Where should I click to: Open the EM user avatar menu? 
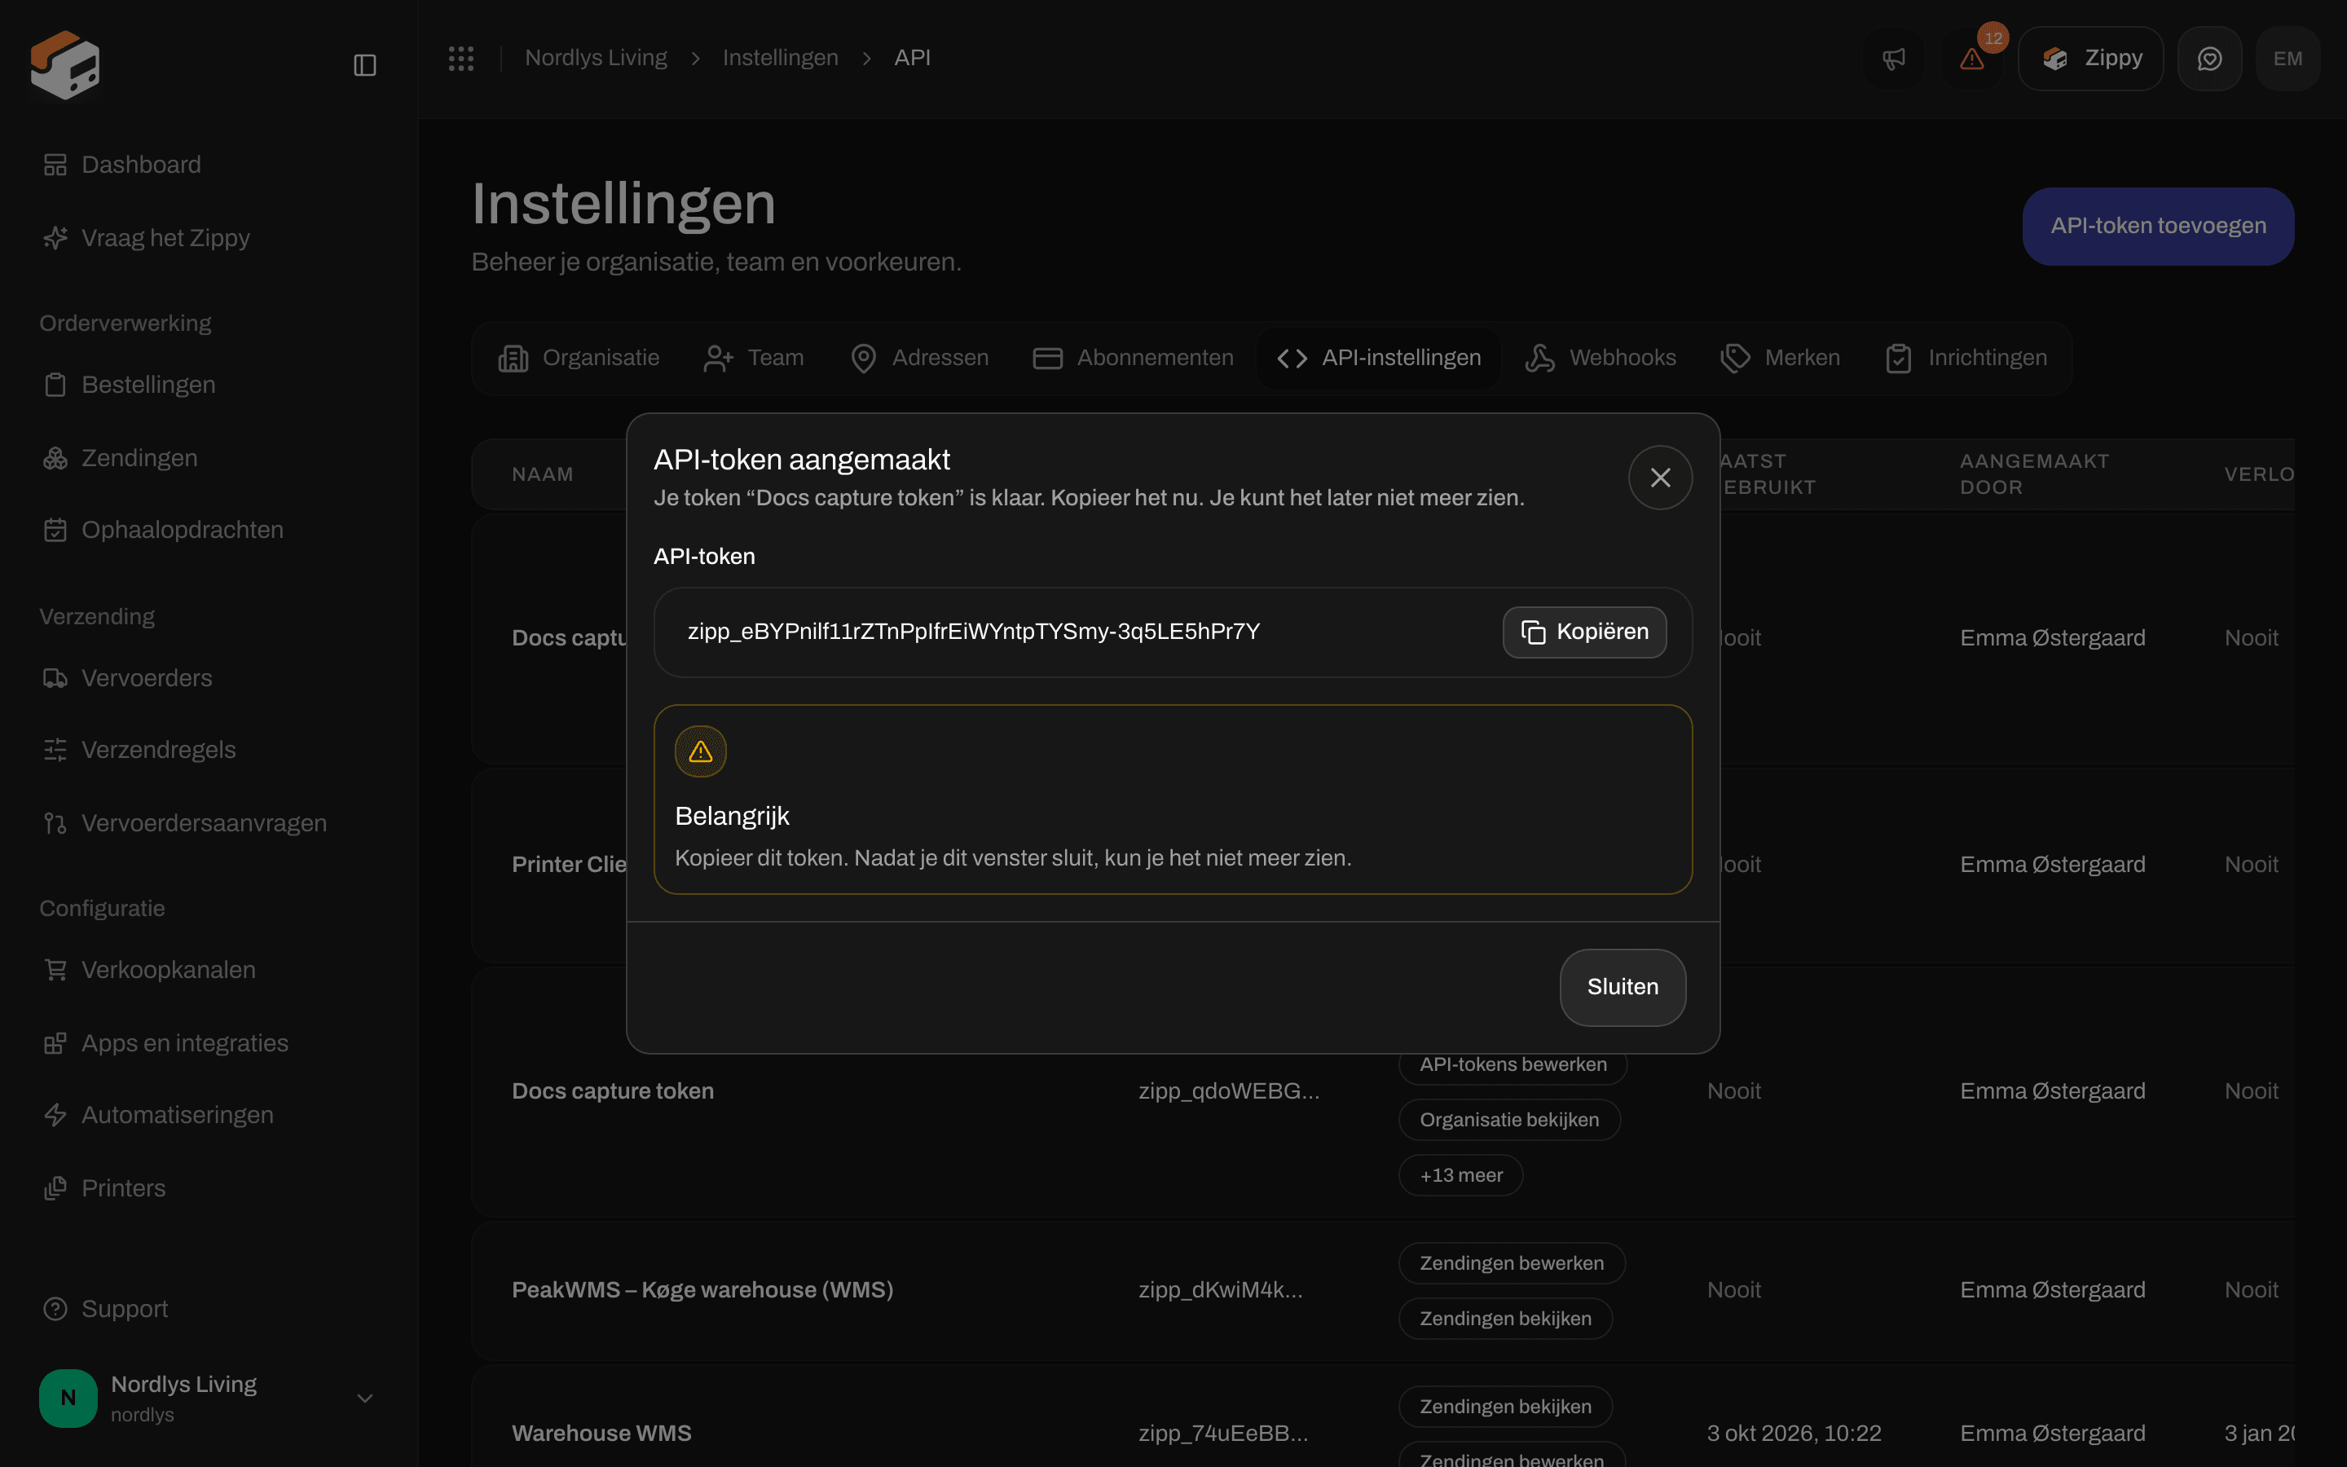click(2287, 58)
